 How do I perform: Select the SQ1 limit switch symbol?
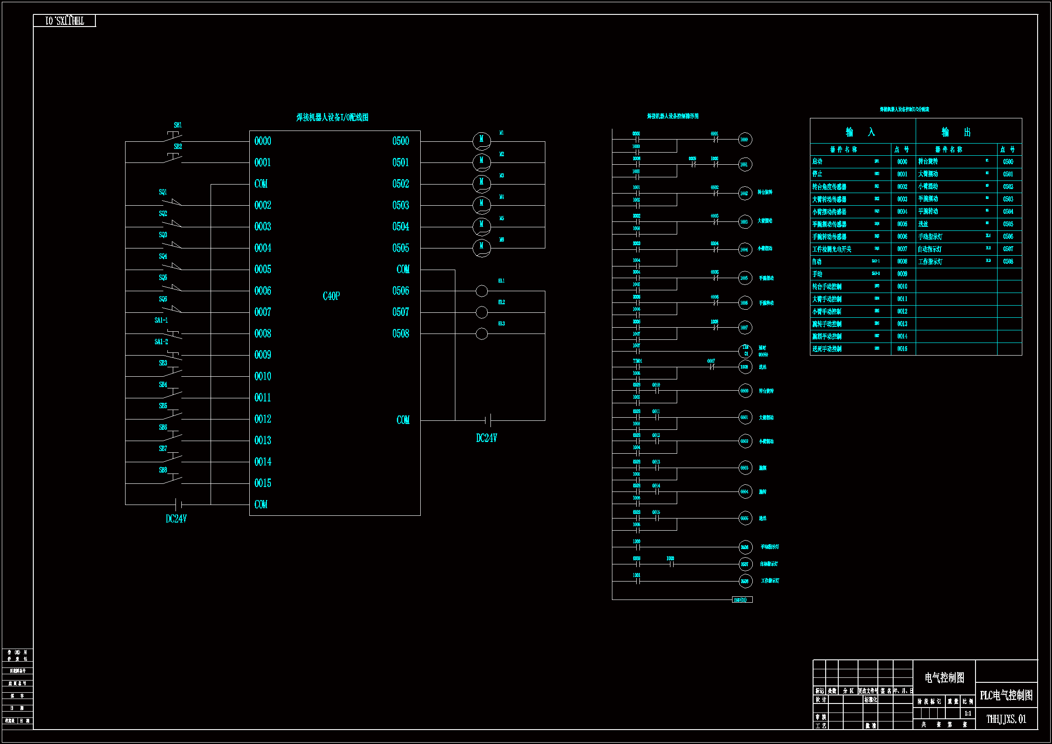click(172, 202)
